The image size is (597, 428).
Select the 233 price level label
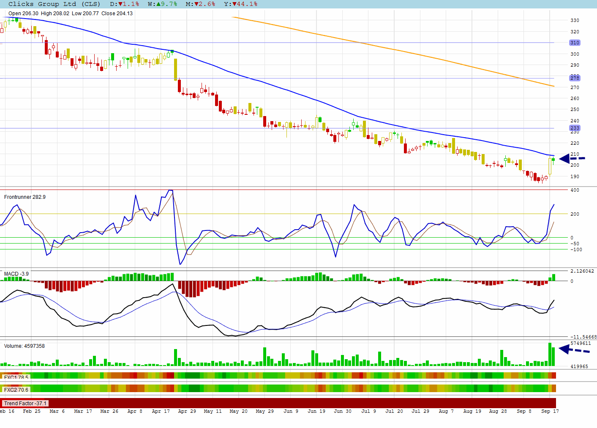[x=575, y=128]
